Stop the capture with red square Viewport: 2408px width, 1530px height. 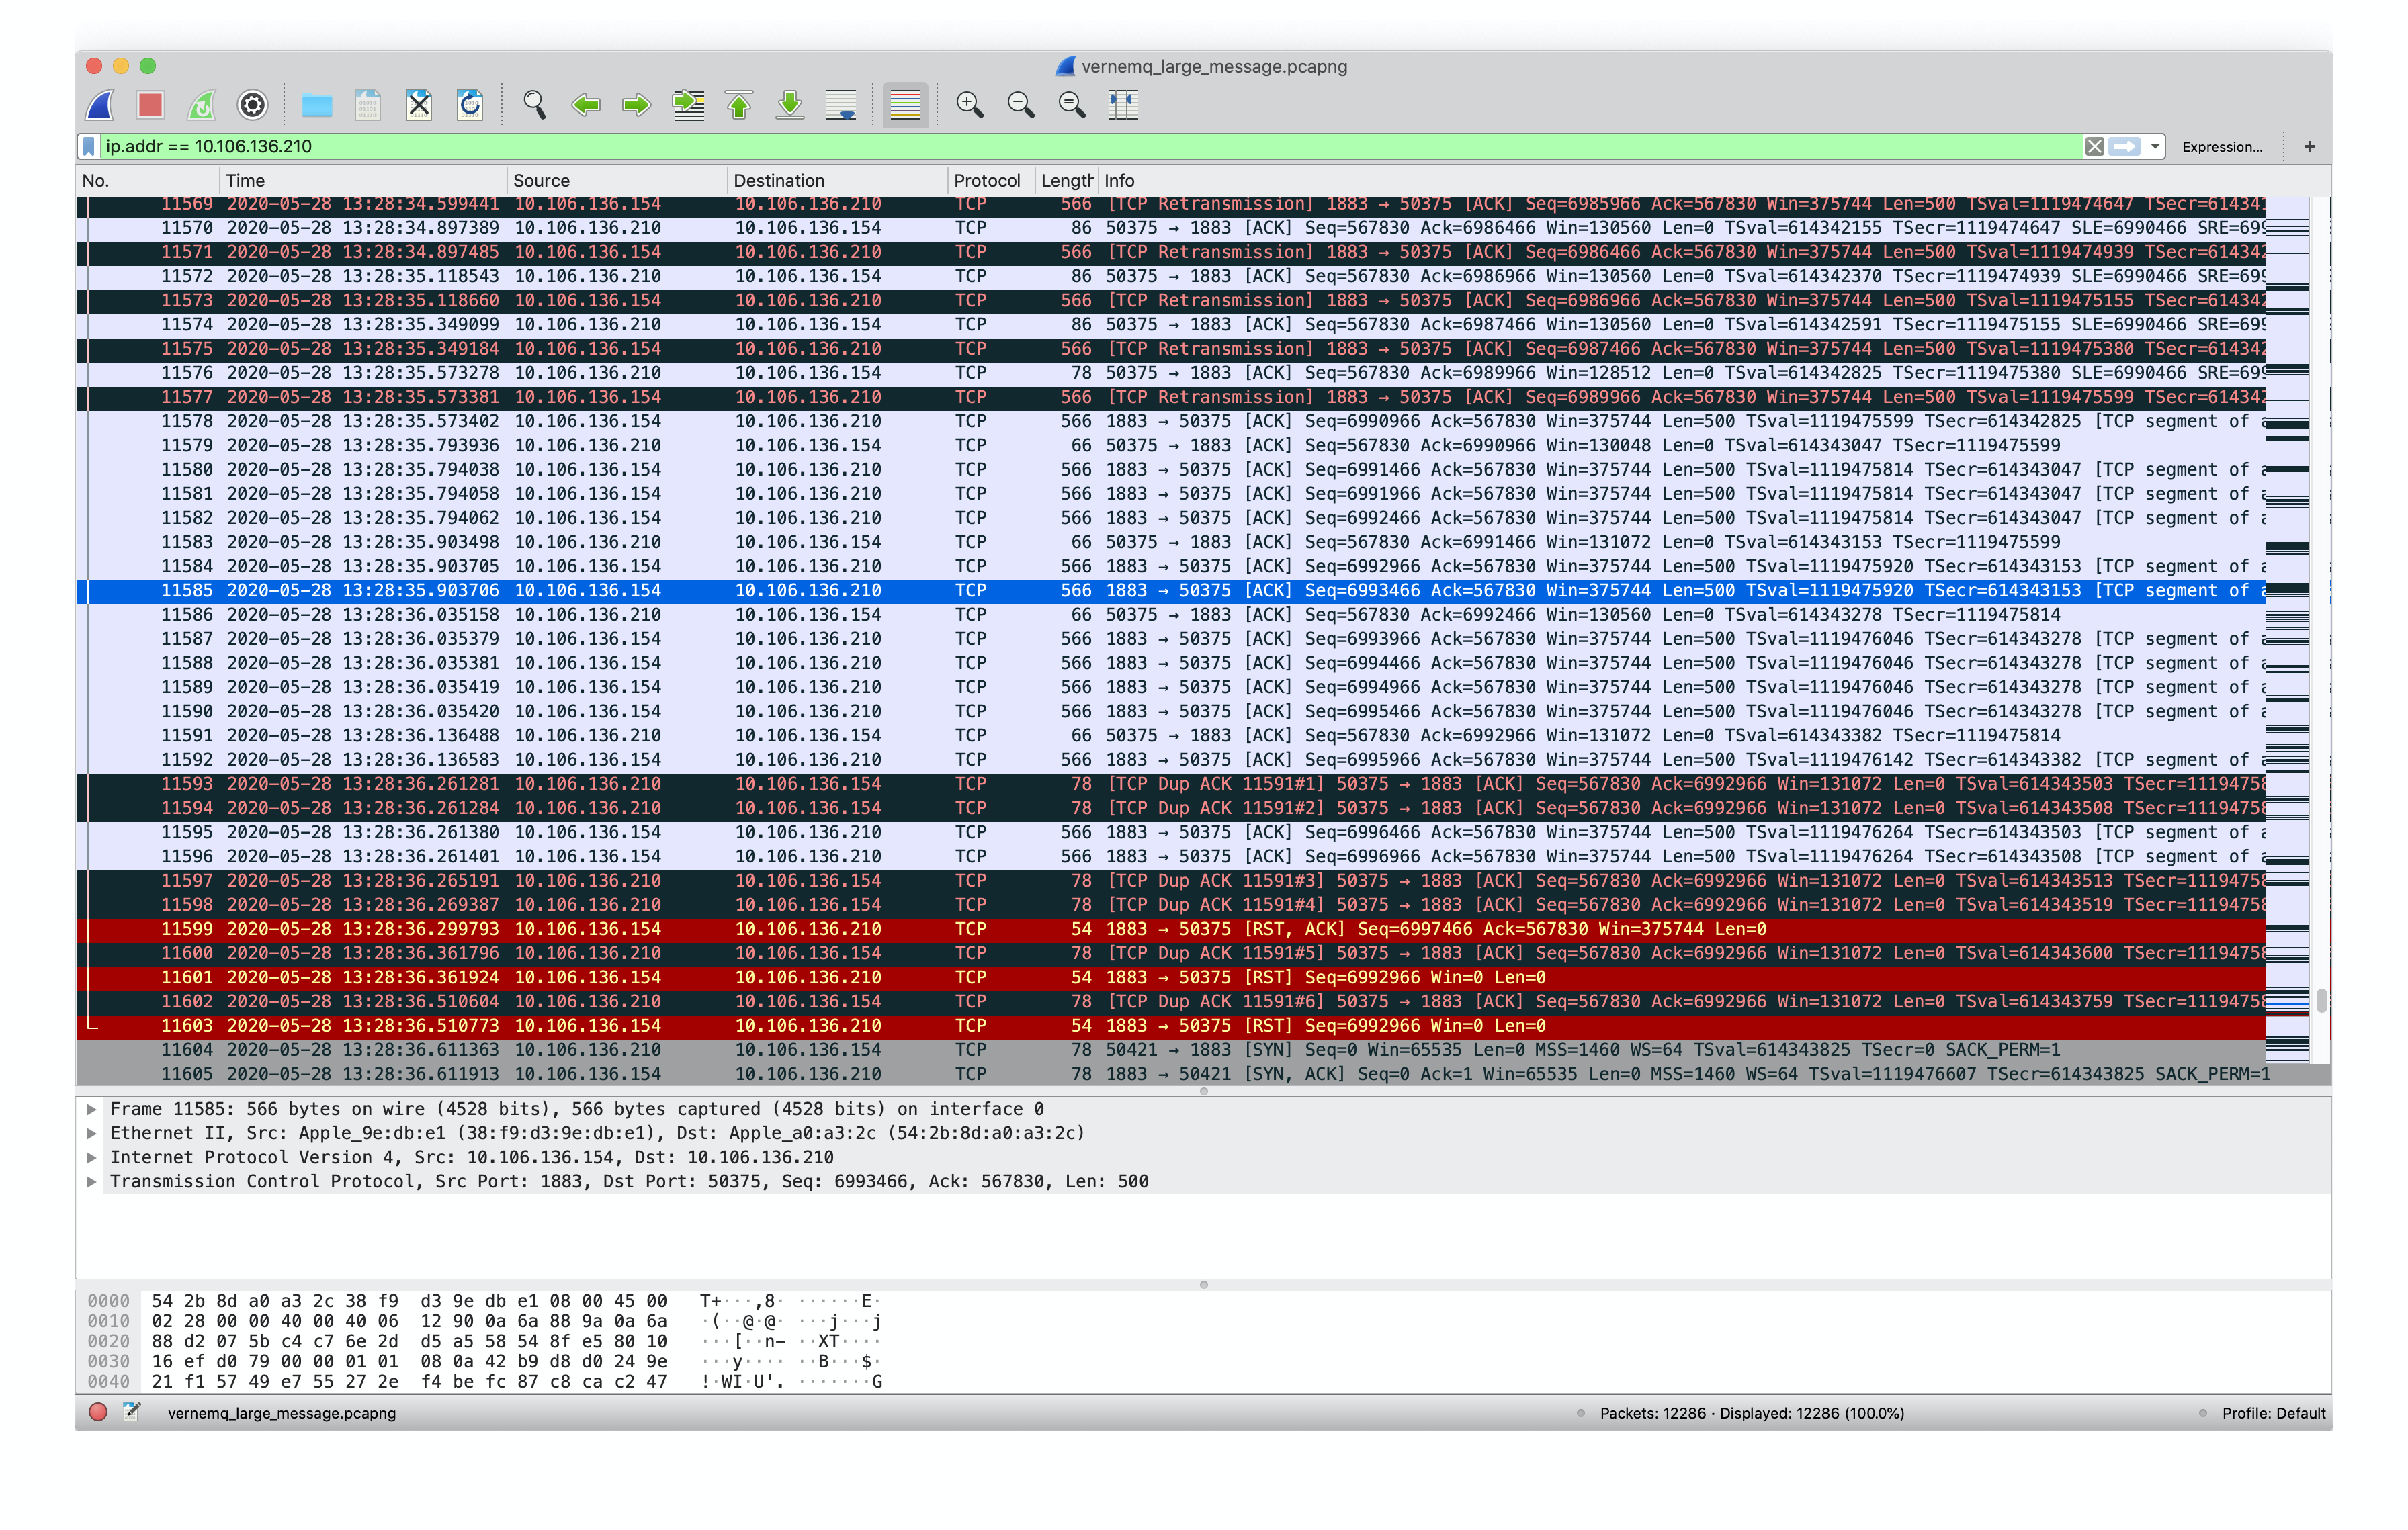pyautogui.click(x=151, y=105)
